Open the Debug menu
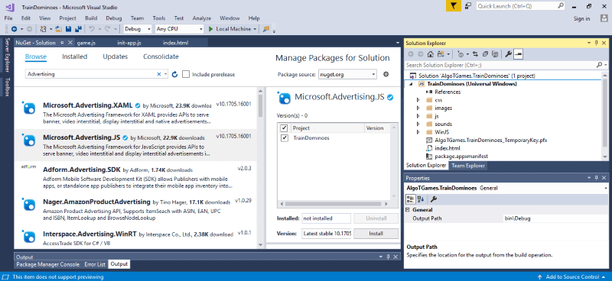This screenshot has width=612, height=281. coord(113,18)
